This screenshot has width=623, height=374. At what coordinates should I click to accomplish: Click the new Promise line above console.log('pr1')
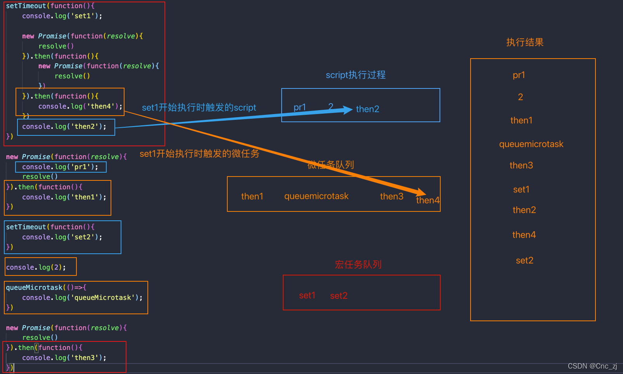(66, 157)
